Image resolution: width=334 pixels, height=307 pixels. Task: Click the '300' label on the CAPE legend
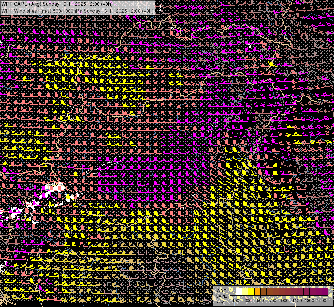click(x=248, y=301)
